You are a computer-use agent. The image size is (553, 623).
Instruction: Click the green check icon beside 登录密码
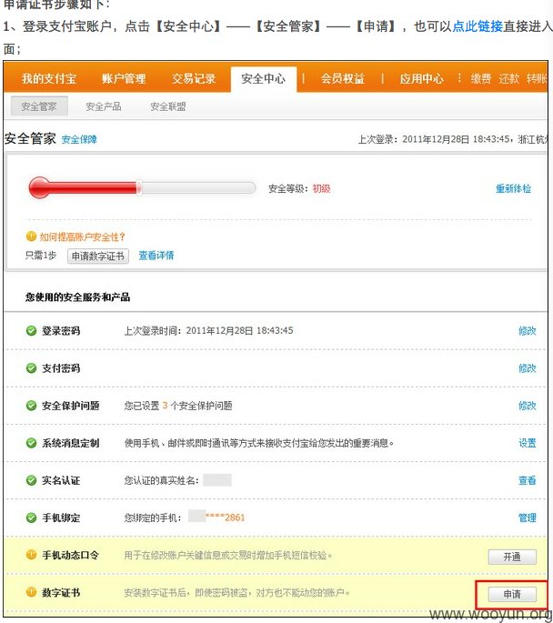tap(31, 330)
